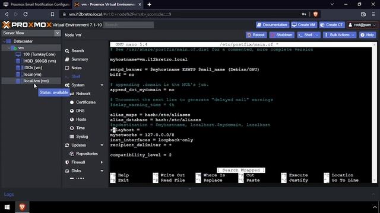380x213 pixels.
Task: Click the Create CT button
Action: coord(331,25)
